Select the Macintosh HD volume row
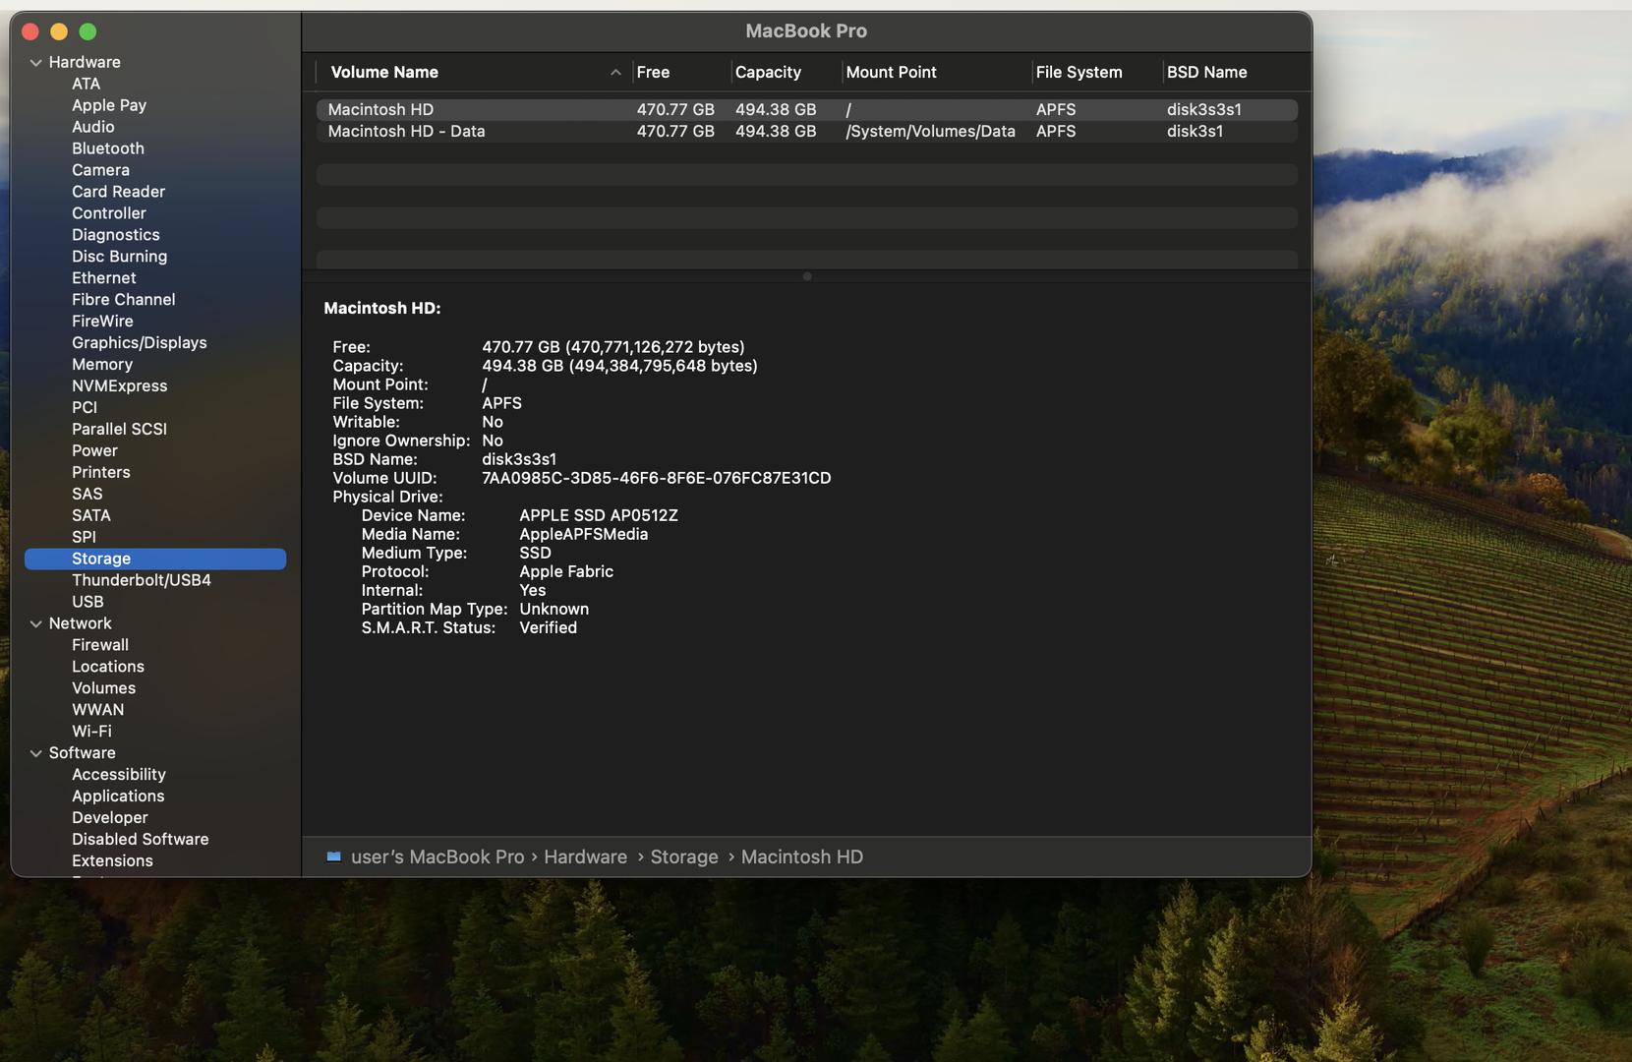This screenshot has height=1062, width=1632. pos(806,110)
